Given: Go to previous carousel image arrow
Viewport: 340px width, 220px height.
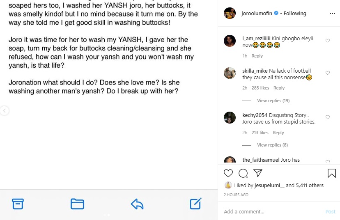Looking at the screenshot, I should (4, 110).
